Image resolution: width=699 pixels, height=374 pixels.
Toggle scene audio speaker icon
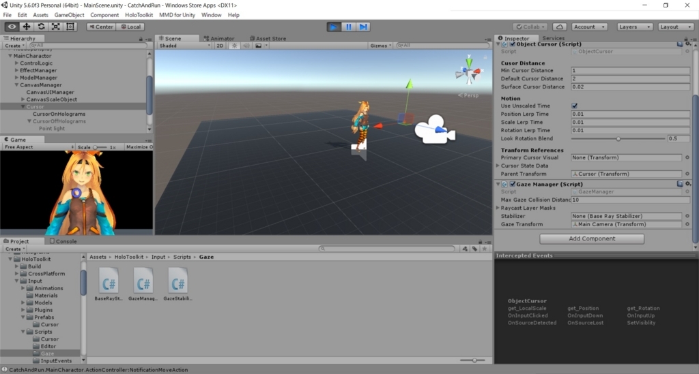click(246, 46)
